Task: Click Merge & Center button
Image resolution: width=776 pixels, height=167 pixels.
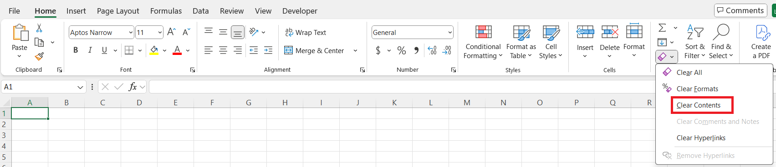Action: [314, 50]
